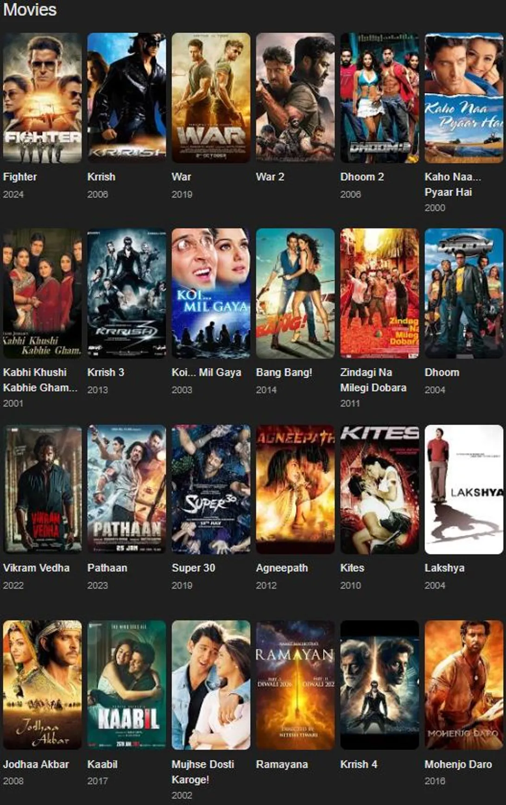
Task: Open the Krrish 4 title link
Action: tap(359, 764)
